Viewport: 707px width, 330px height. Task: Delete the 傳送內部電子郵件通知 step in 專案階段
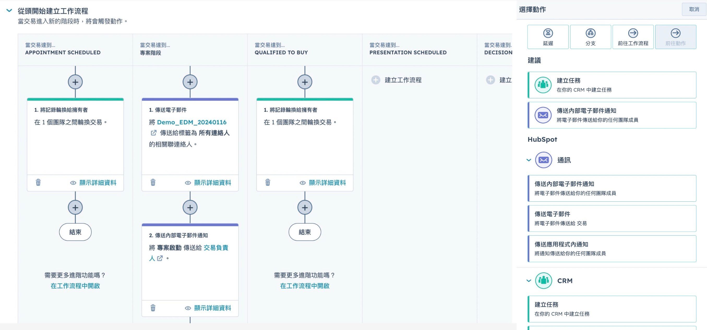coord(153,308)
